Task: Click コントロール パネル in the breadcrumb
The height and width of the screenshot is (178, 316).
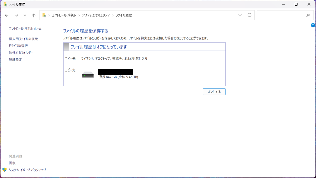Action: click(x=64, y=15)
